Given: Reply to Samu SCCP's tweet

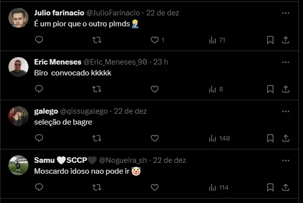Looking at the screenshot, I should pyautogui.click(x=39, y=187).
